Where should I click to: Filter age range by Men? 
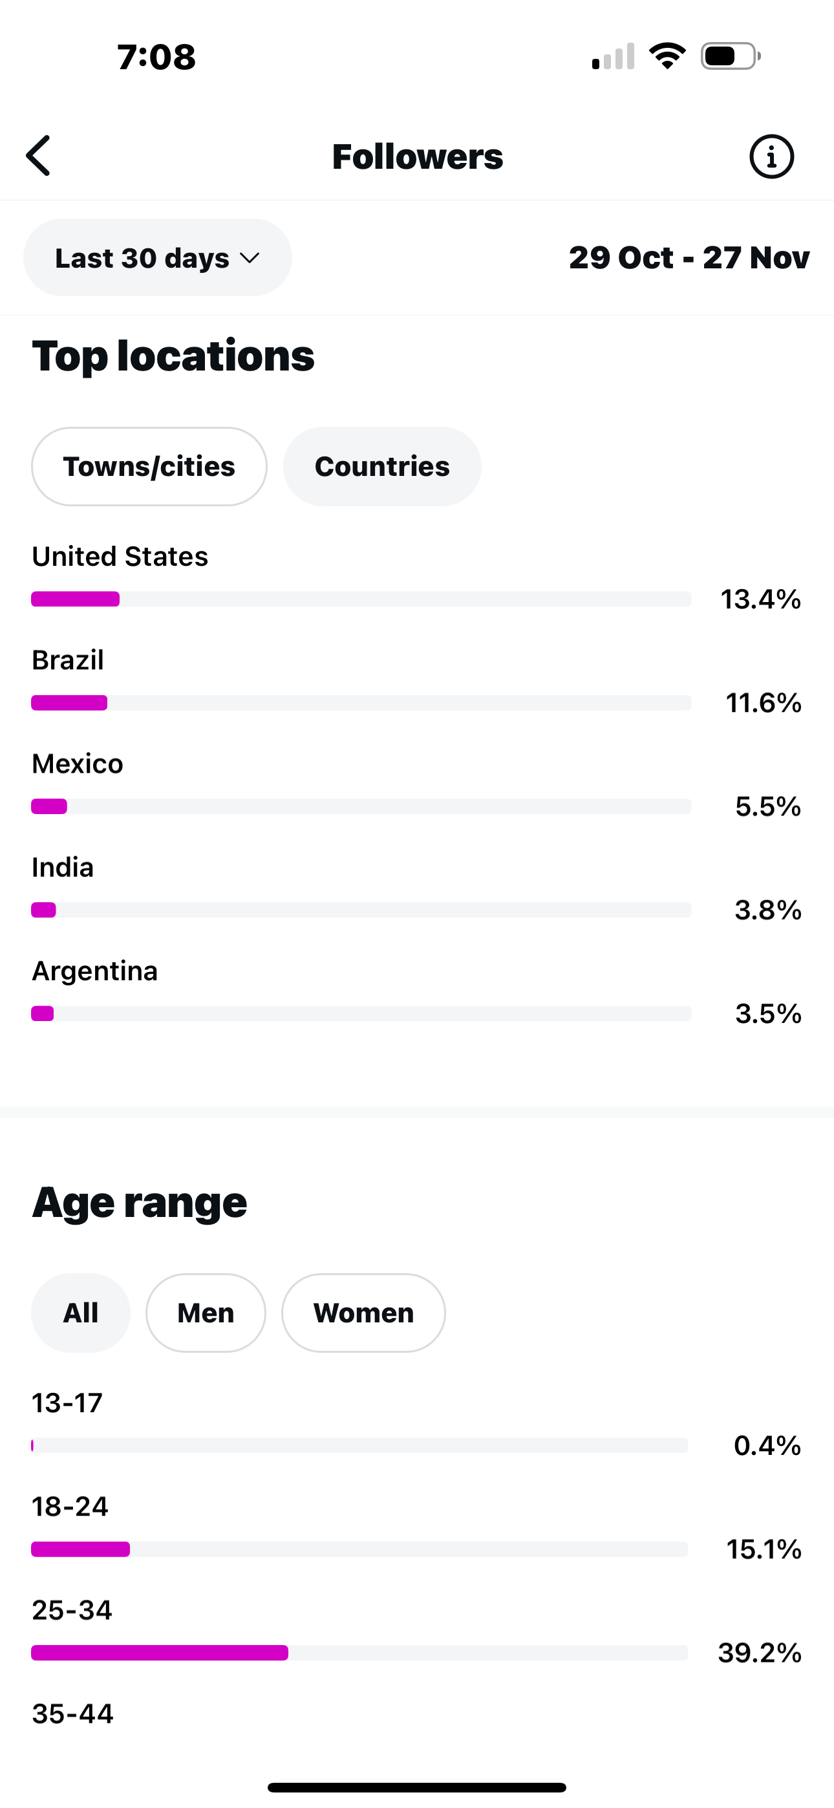tap(206, 1313)
